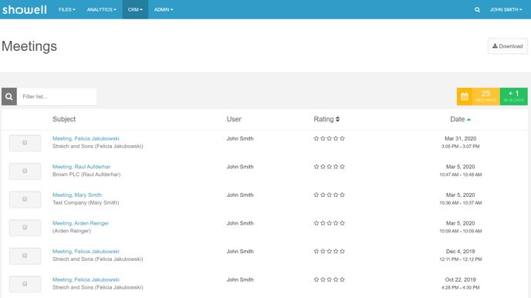Tick checkbox for Mary Smith meeting

pyautogui.click(x=25, y=199)
